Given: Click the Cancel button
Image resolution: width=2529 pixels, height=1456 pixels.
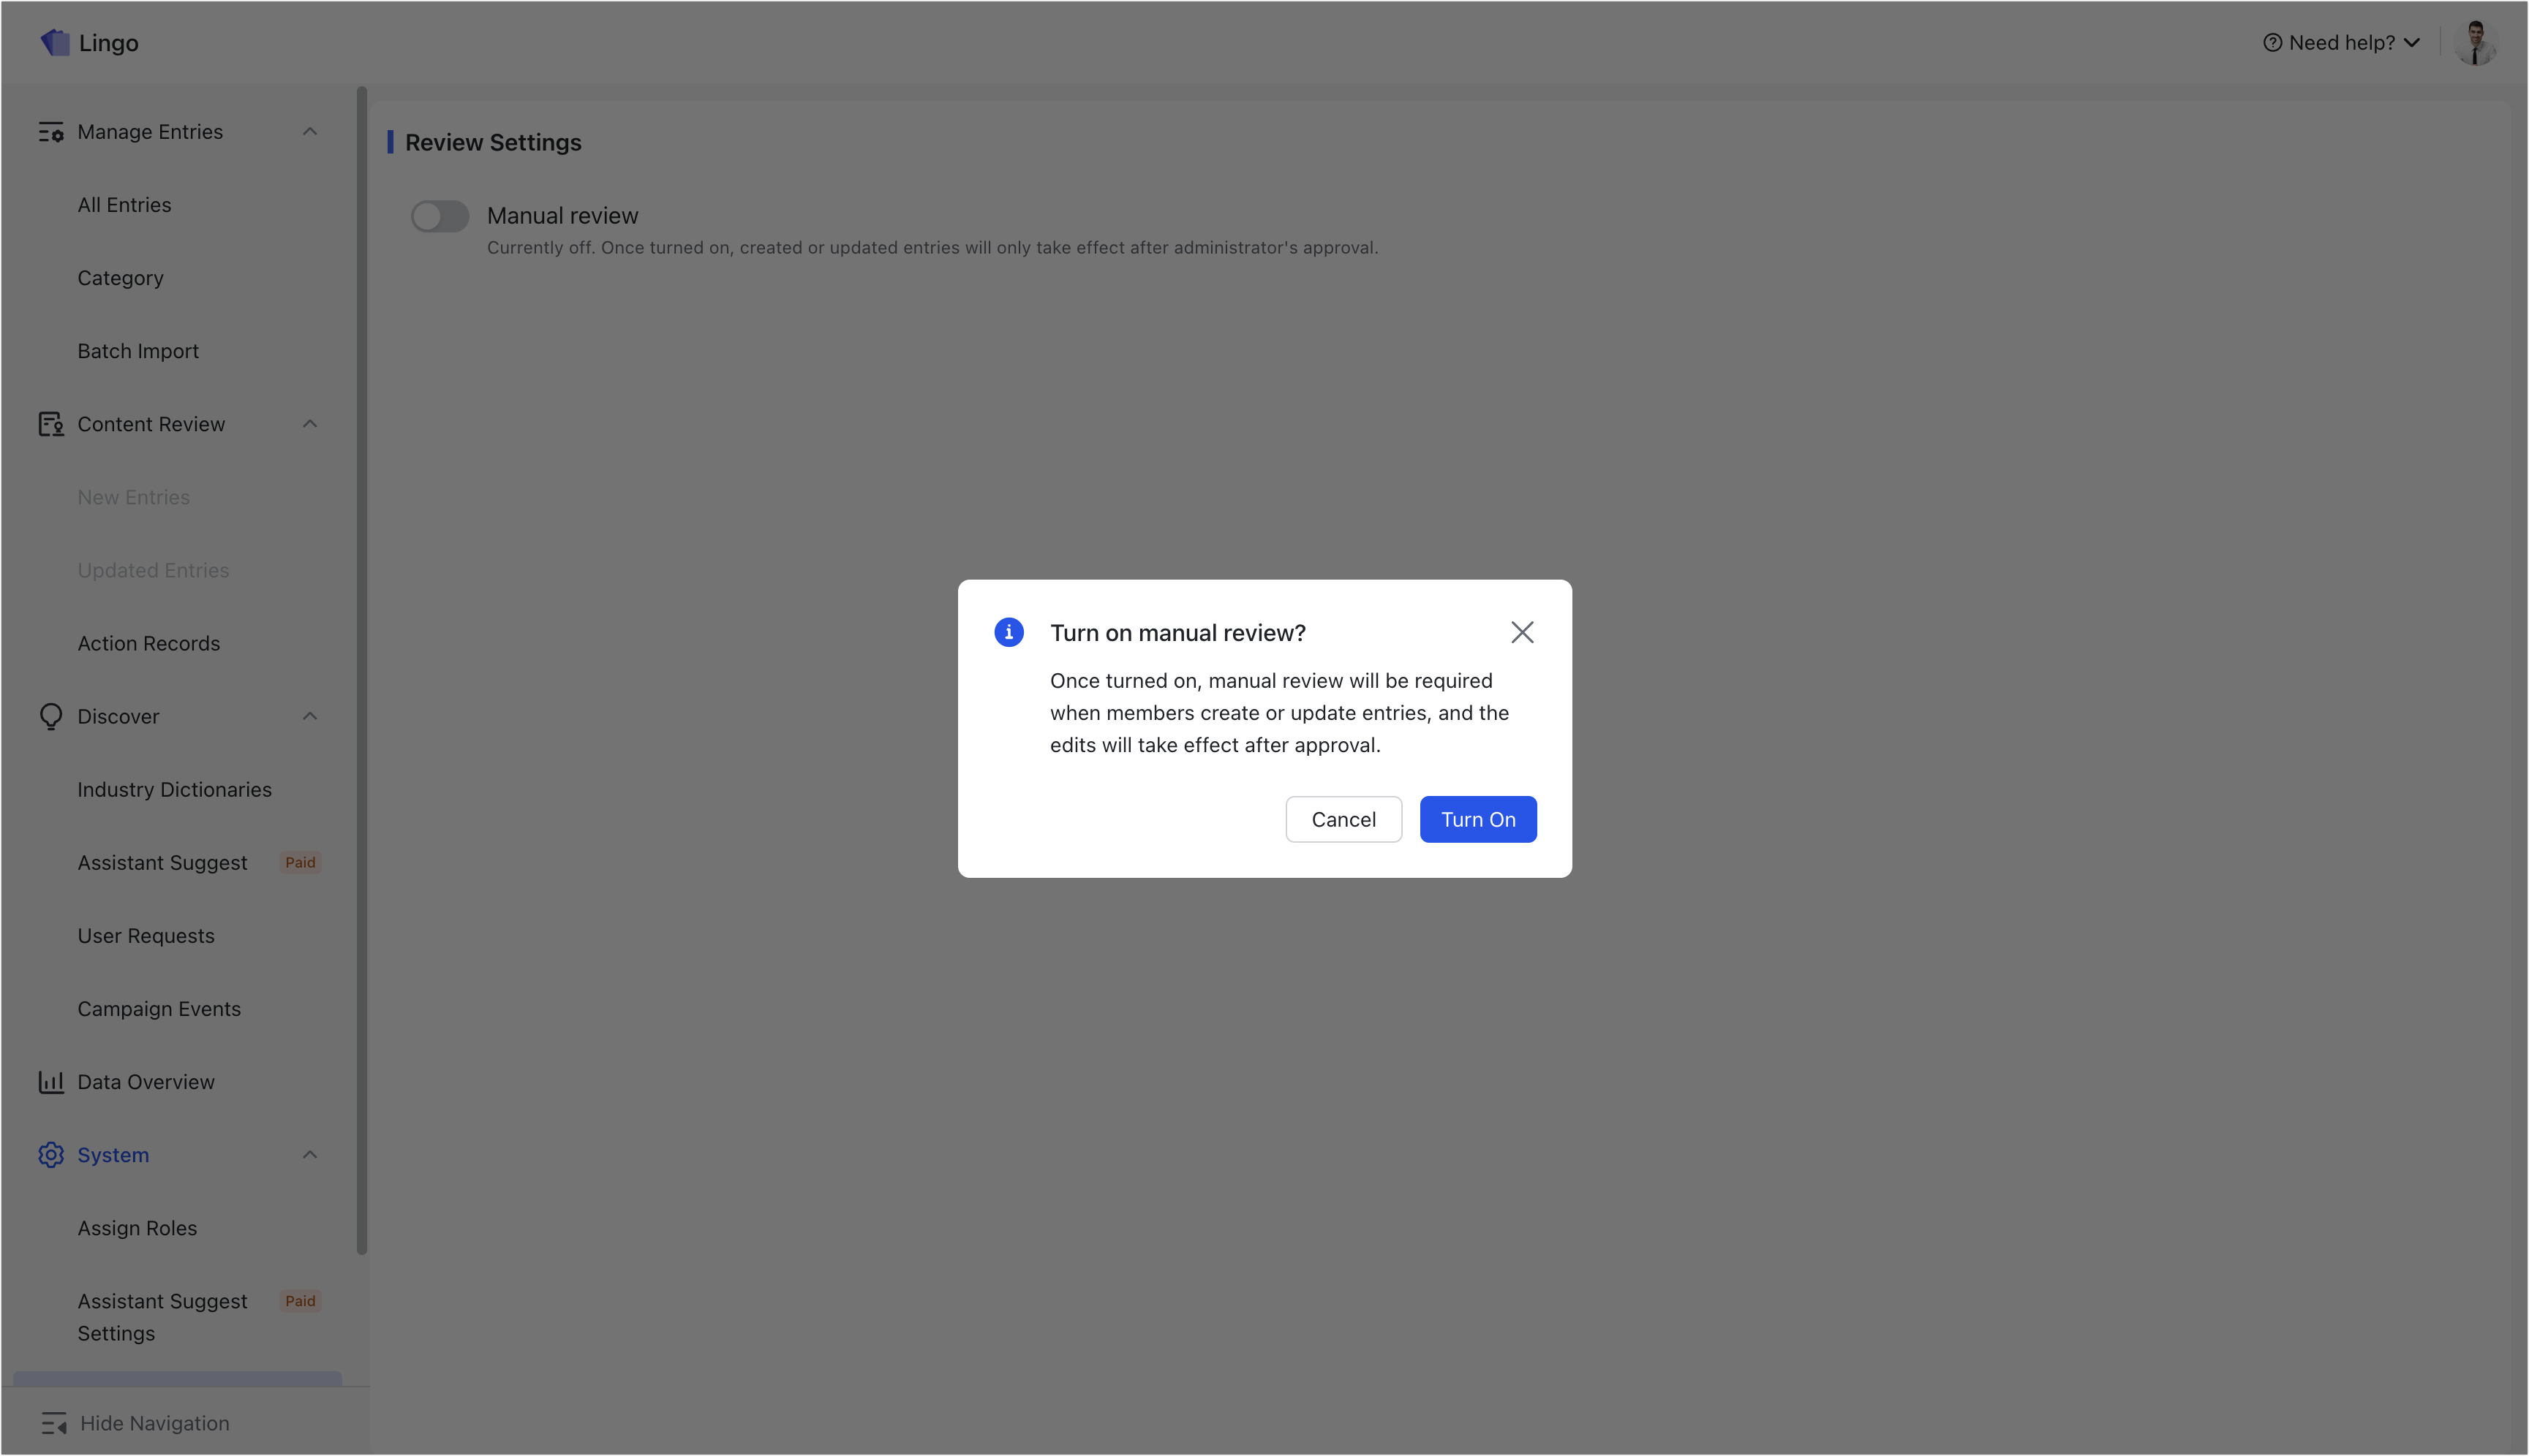Looking at the screenshot, I should click(x=1343, y=819).
